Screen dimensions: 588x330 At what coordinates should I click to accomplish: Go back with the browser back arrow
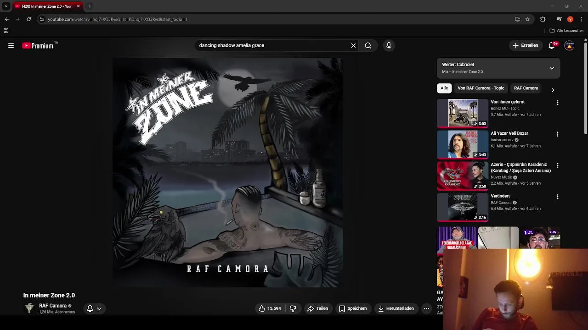pos(6,19)
